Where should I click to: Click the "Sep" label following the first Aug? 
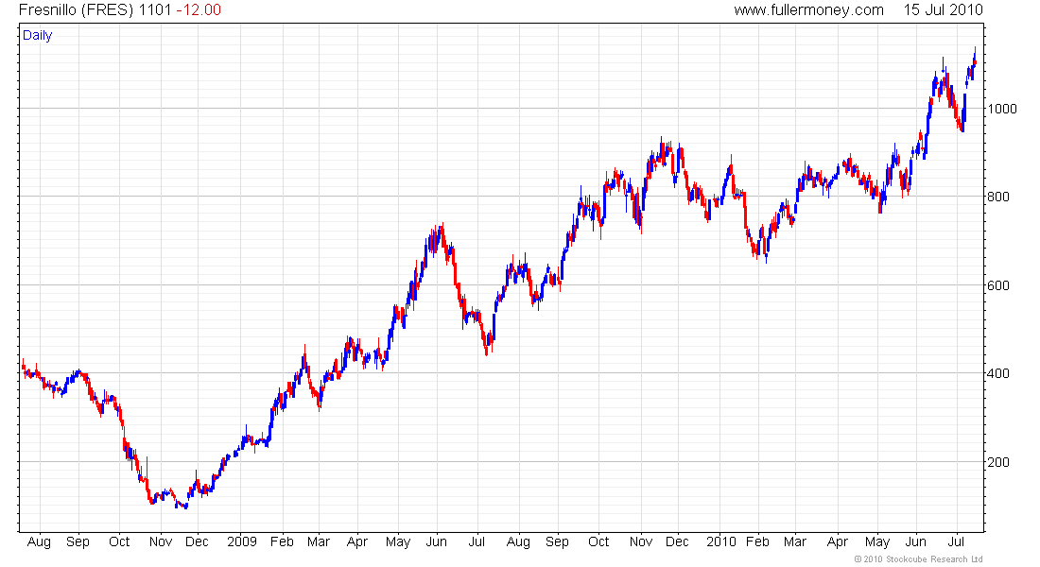[x=78, y=542]
